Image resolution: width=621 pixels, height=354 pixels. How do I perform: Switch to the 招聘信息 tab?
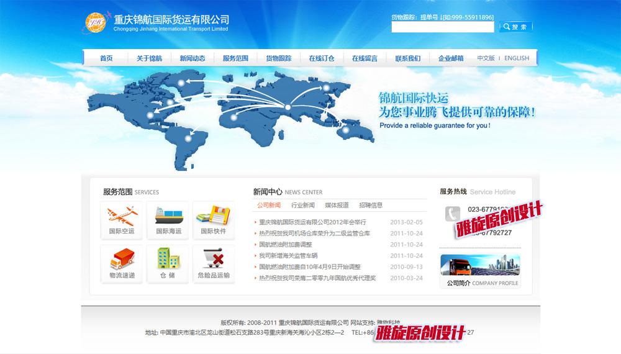coord(371,206)
